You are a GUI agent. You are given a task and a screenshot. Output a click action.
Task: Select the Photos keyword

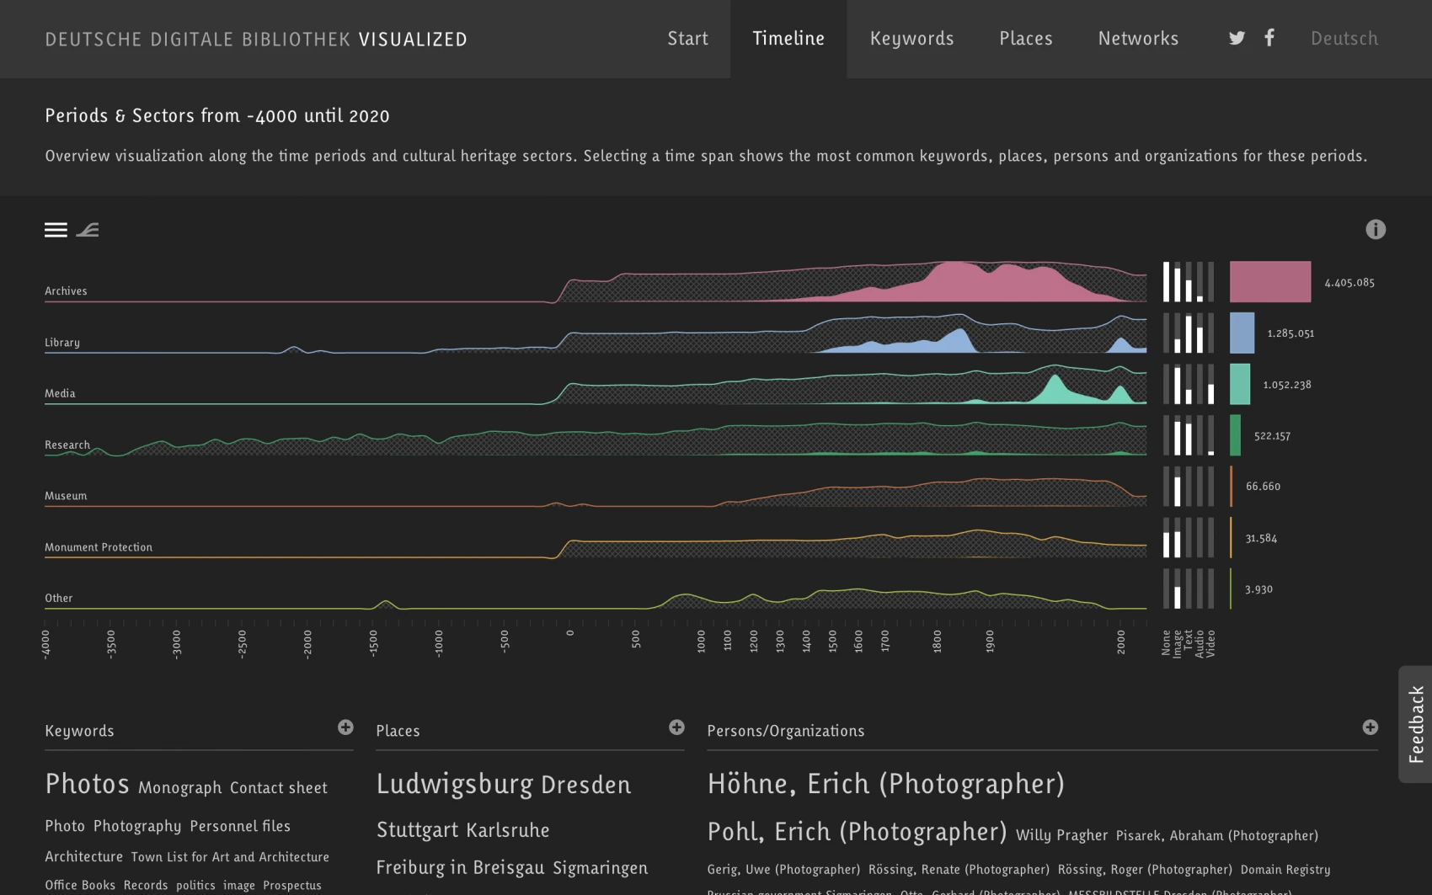coord(87,784)
